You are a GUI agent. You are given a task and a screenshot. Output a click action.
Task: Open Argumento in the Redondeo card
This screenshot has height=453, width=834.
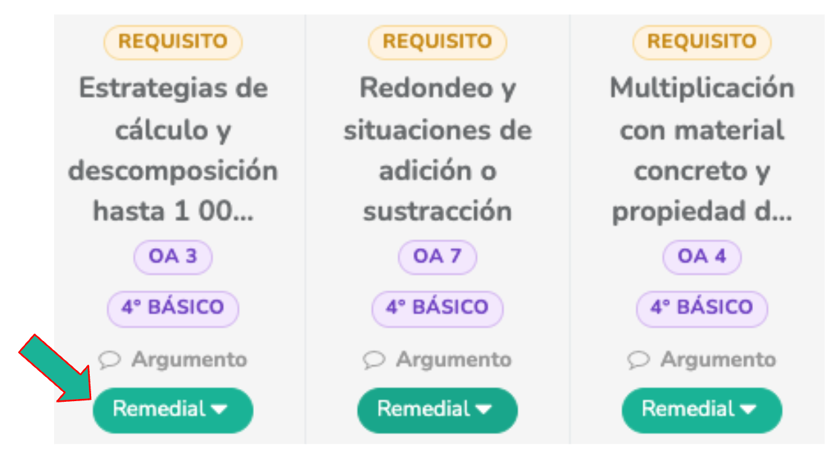coord(454,360)
